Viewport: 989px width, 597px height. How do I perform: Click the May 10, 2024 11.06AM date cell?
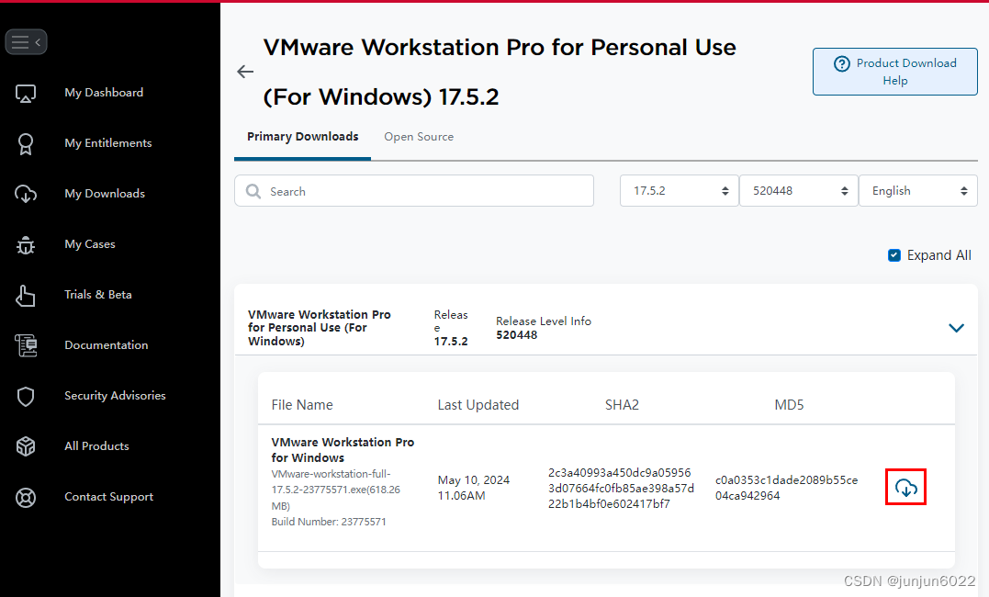coord(474,488)
